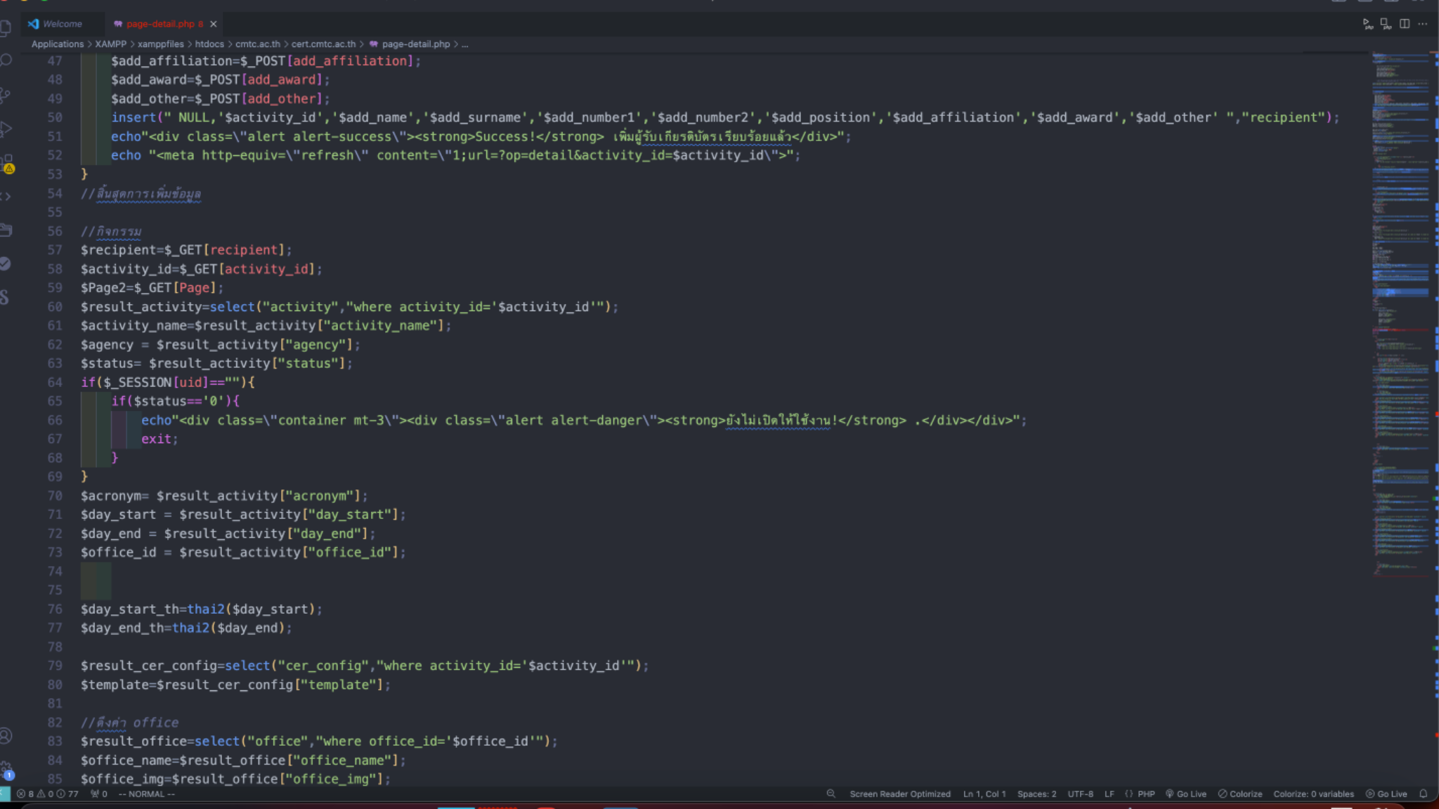The width and height of the screenshot is (1439, 809).
Task: Change end-of-line sequence via LF
Action: [1109, 794]
